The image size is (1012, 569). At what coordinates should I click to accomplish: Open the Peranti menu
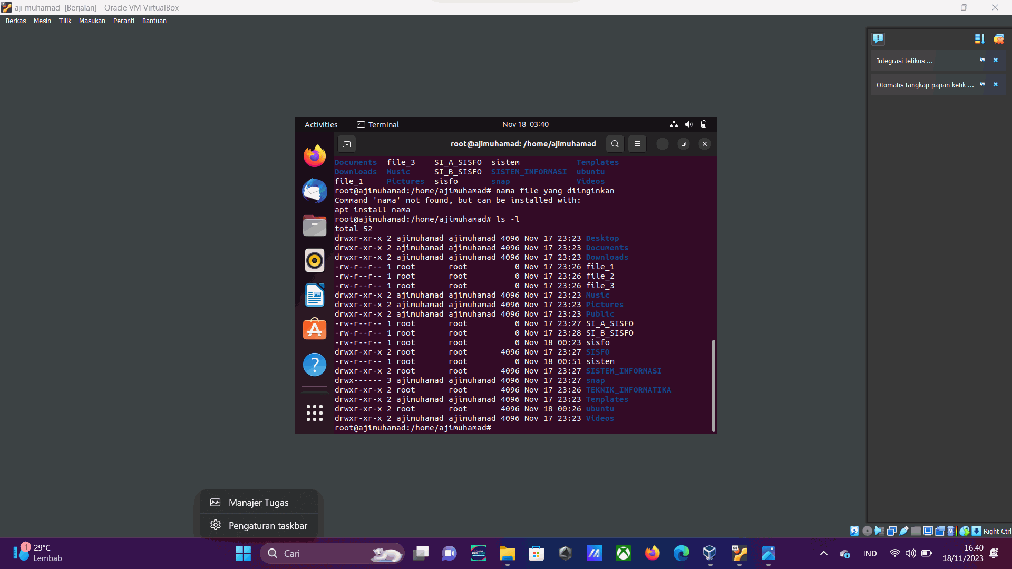(x=124, y=21)
